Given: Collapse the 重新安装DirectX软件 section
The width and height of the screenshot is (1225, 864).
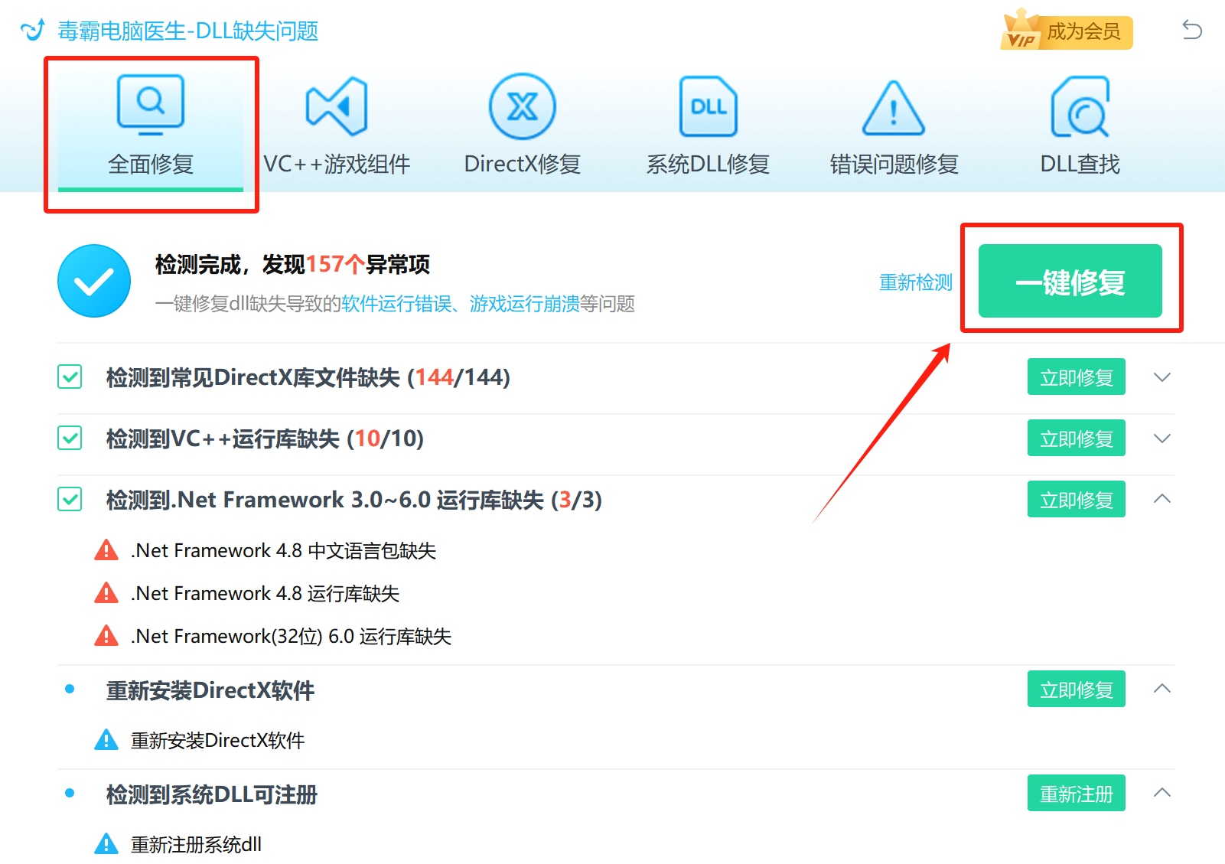Looking at the screenshot, I should 1161,688.
